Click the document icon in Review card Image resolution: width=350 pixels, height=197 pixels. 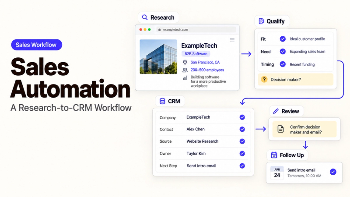click(x=280, y=129)
